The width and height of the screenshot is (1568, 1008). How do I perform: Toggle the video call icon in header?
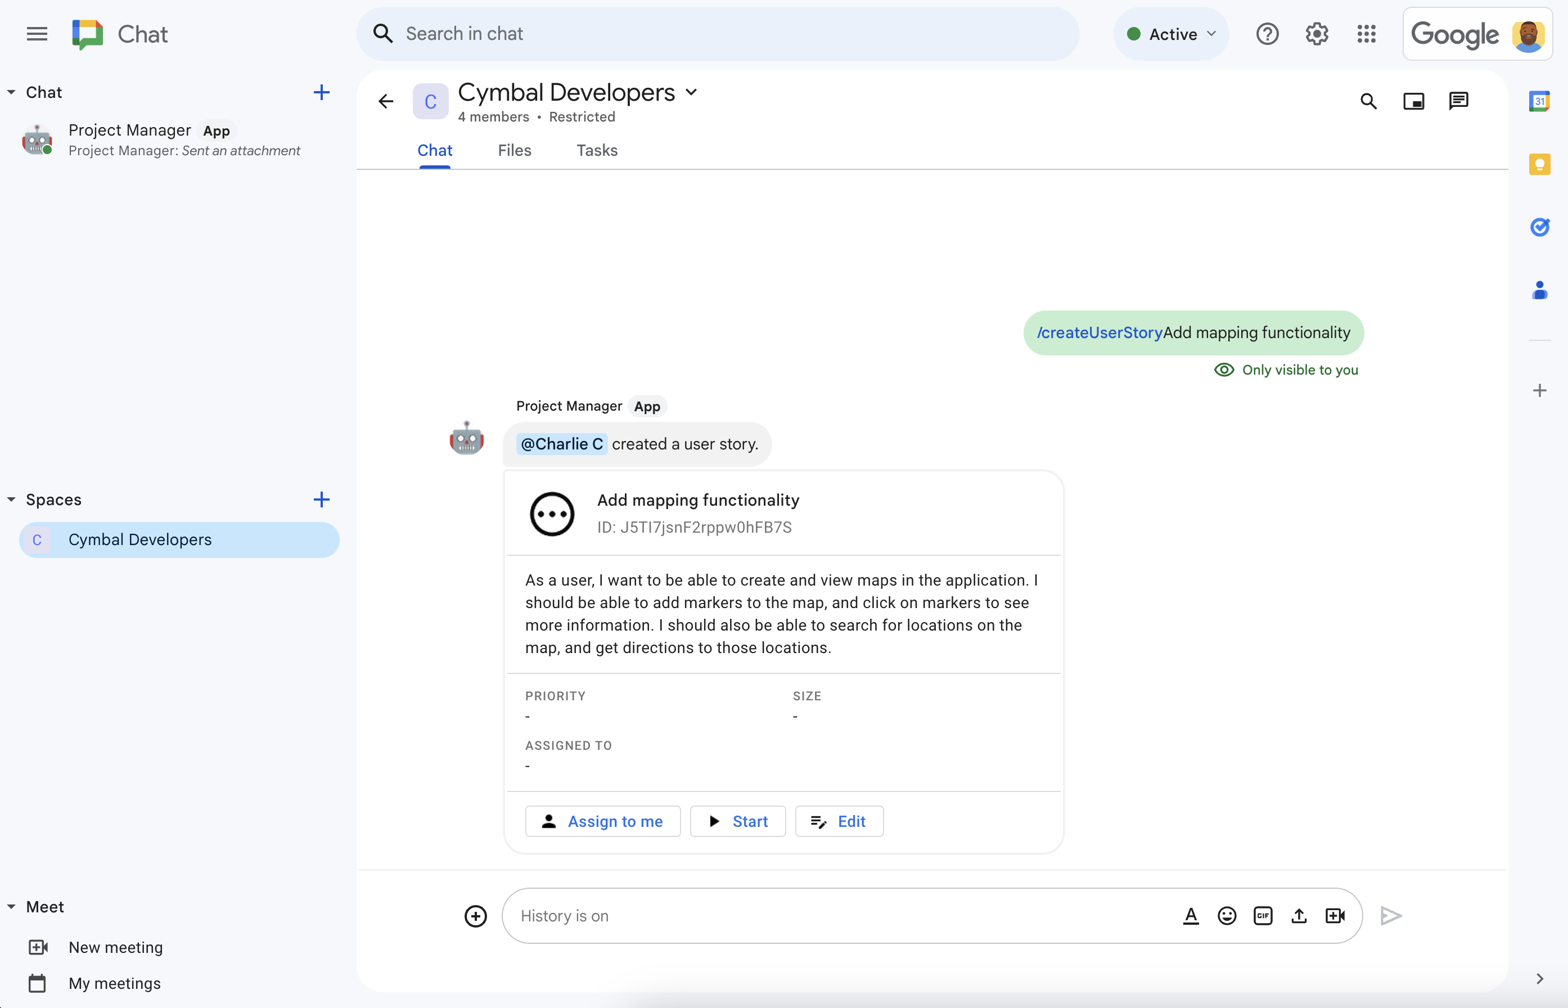(x=1414, y=102)
